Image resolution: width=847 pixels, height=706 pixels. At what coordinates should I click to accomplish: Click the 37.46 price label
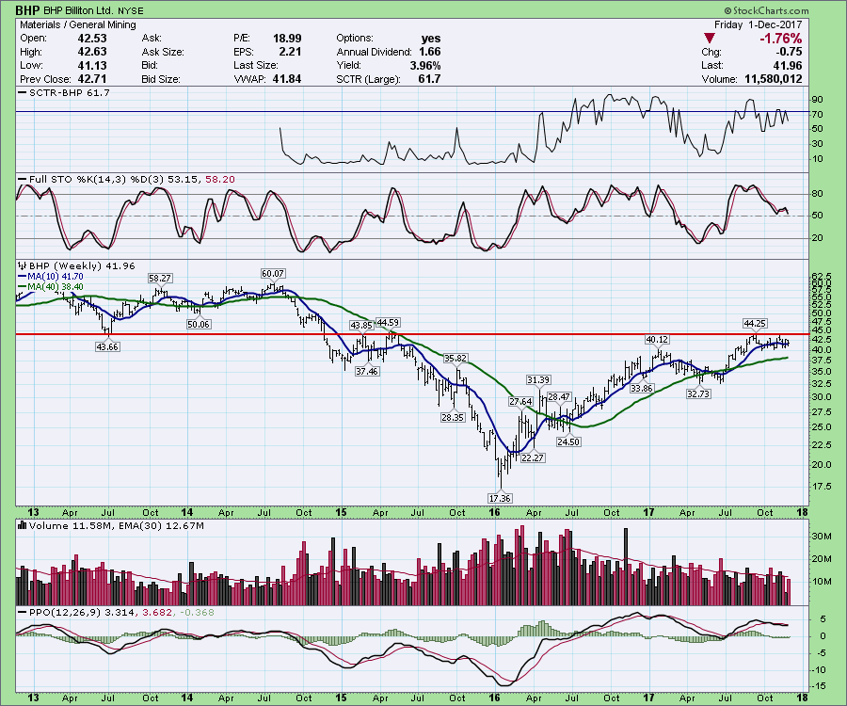(x=367, y=371)
